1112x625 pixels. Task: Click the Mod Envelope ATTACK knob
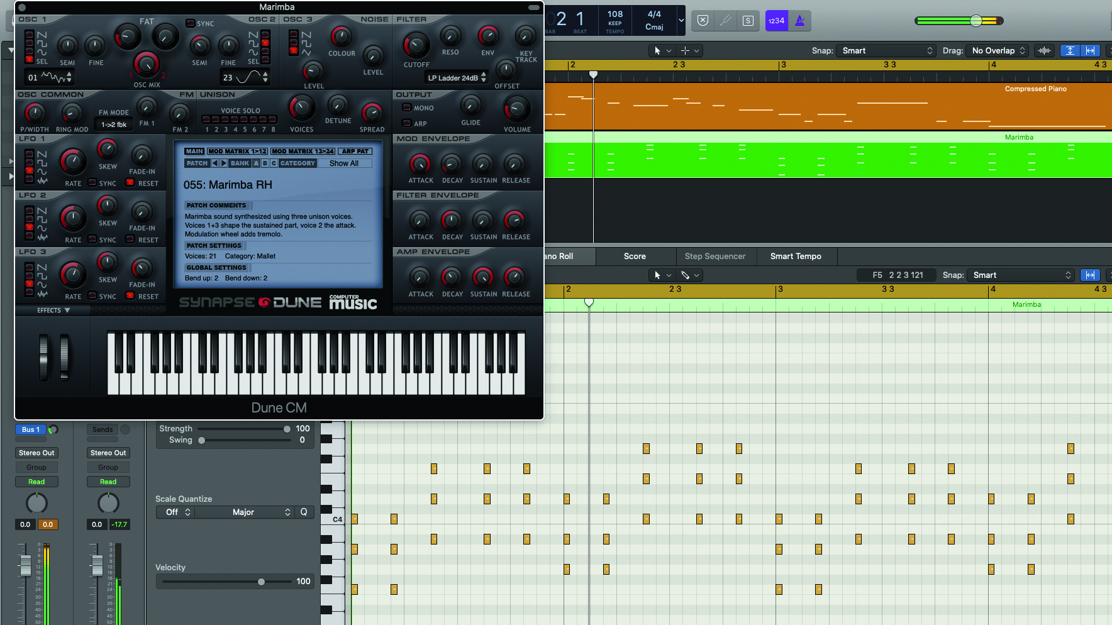click(x=420, y=164)
